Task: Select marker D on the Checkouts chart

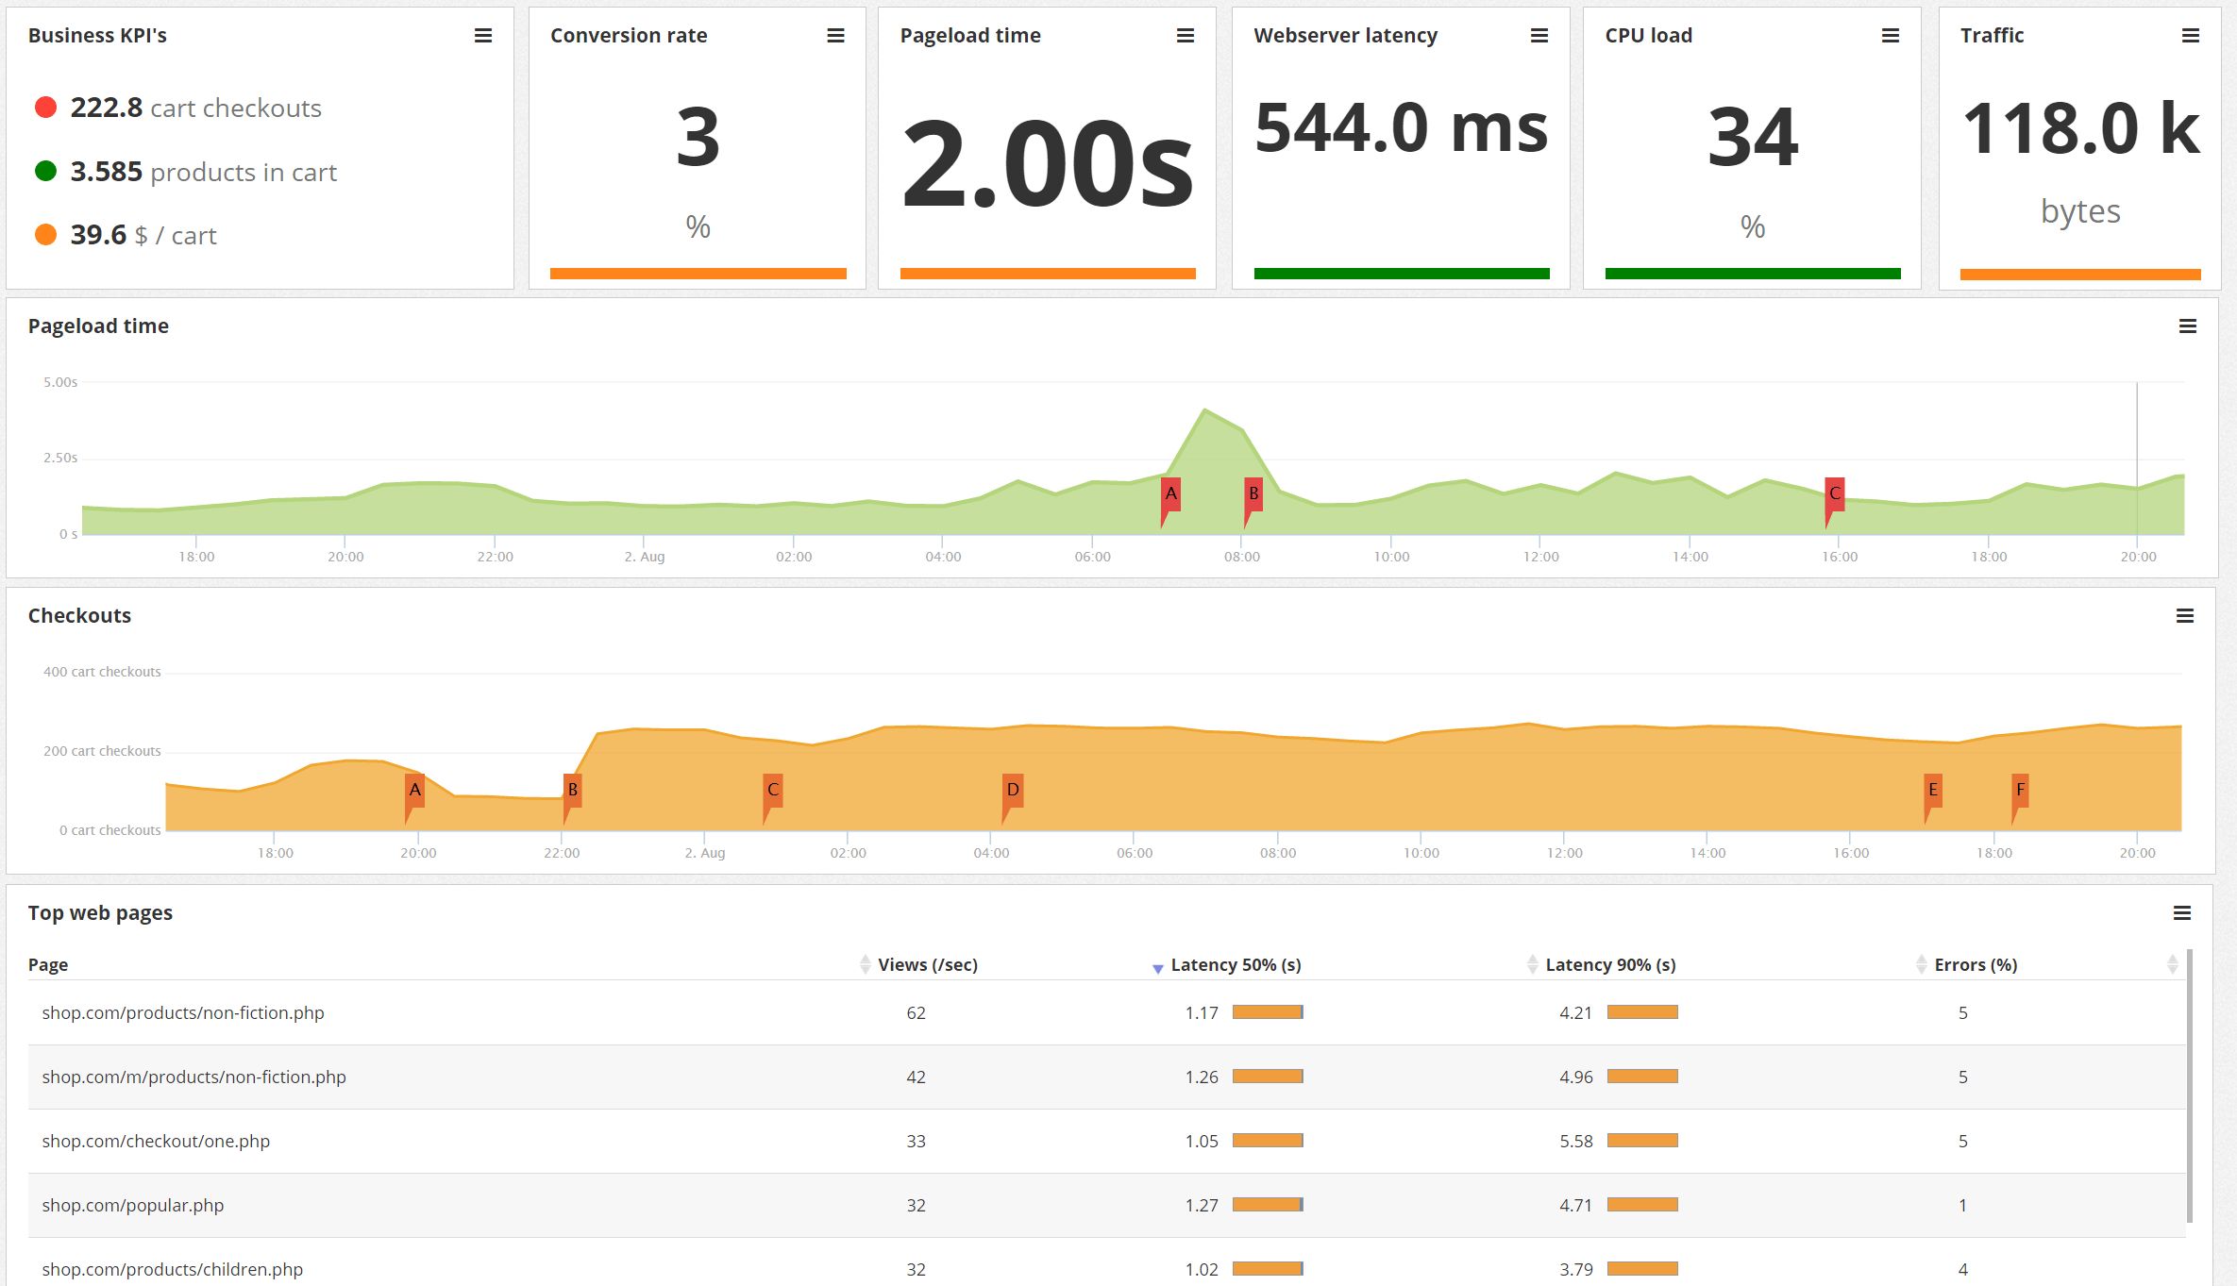Action: [1014, 791]
